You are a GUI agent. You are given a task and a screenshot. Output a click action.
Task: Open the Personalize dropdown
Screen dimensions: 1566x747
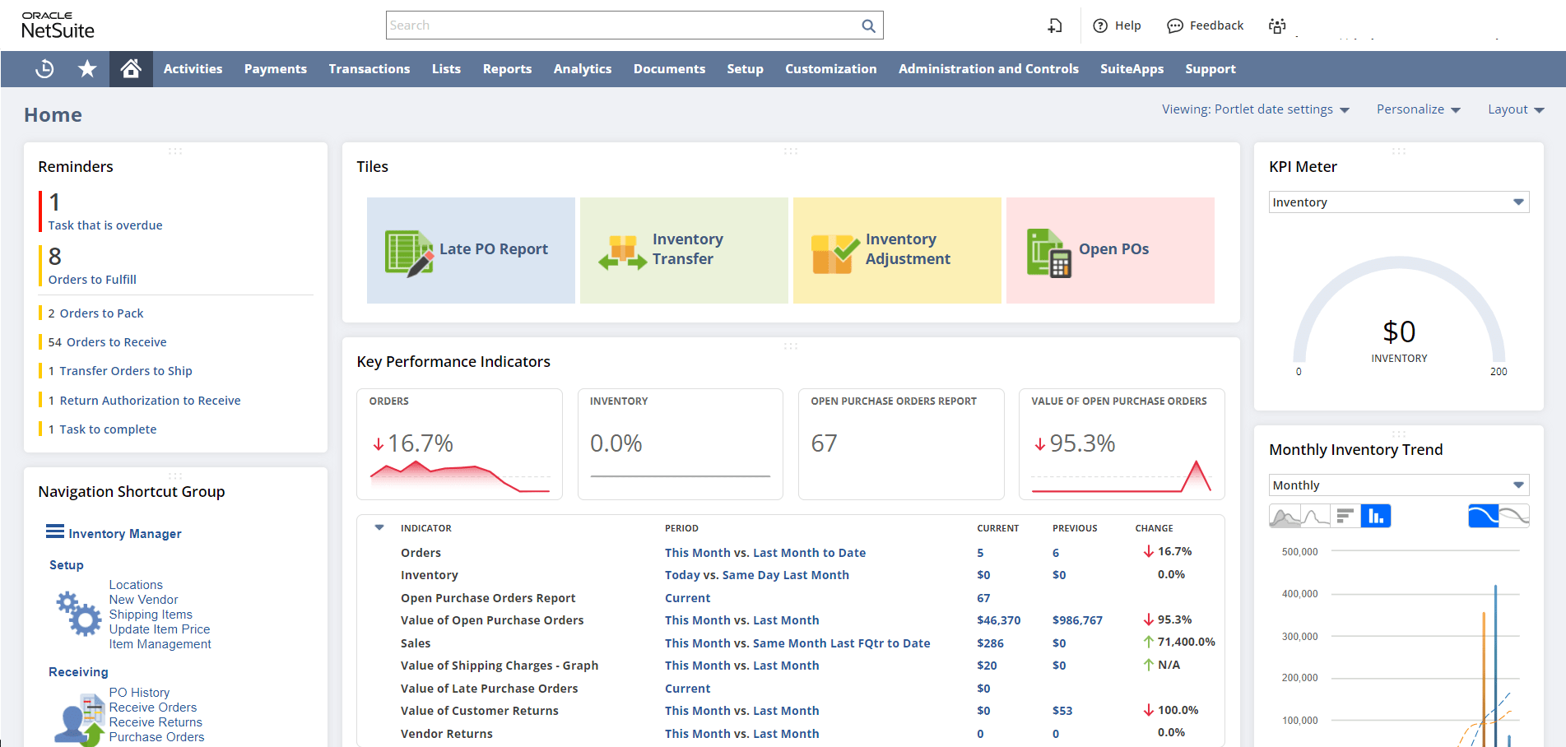coord(1419,109)
